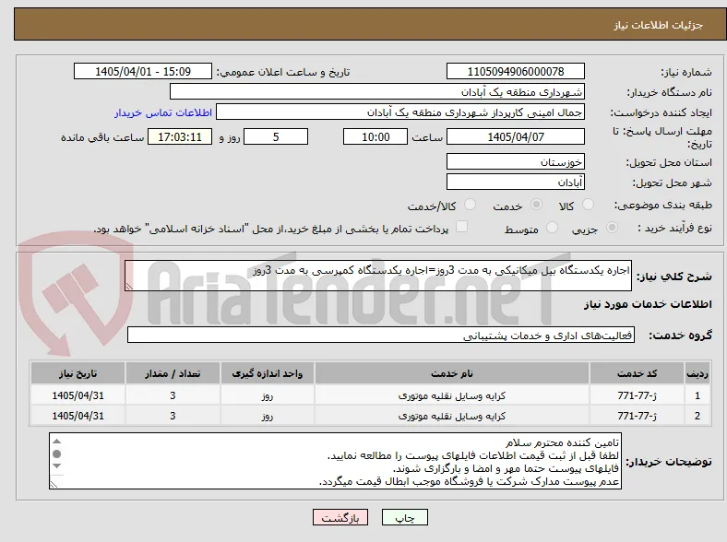This screenshot has height=542, width=727.
Task: Click the شرح کلی نیاز description textarea
Action: [378, 276]
